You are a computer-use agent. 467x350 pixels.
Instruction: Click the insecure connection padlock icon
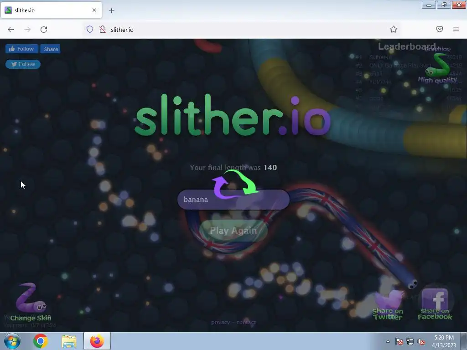(x=103, y=29)
